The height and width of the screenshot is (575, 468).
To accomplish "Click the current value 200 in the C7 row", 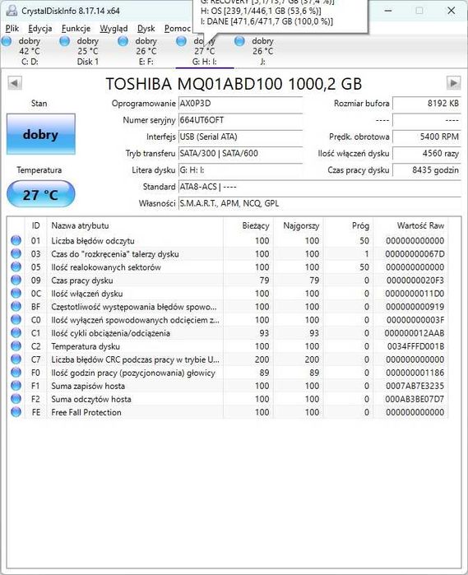I will (262, 359).
